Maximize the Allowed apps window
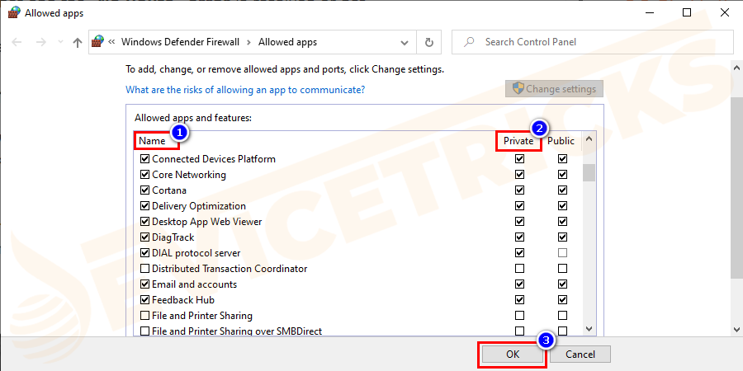This screenshot has width=743, height=371. point(687,12)
